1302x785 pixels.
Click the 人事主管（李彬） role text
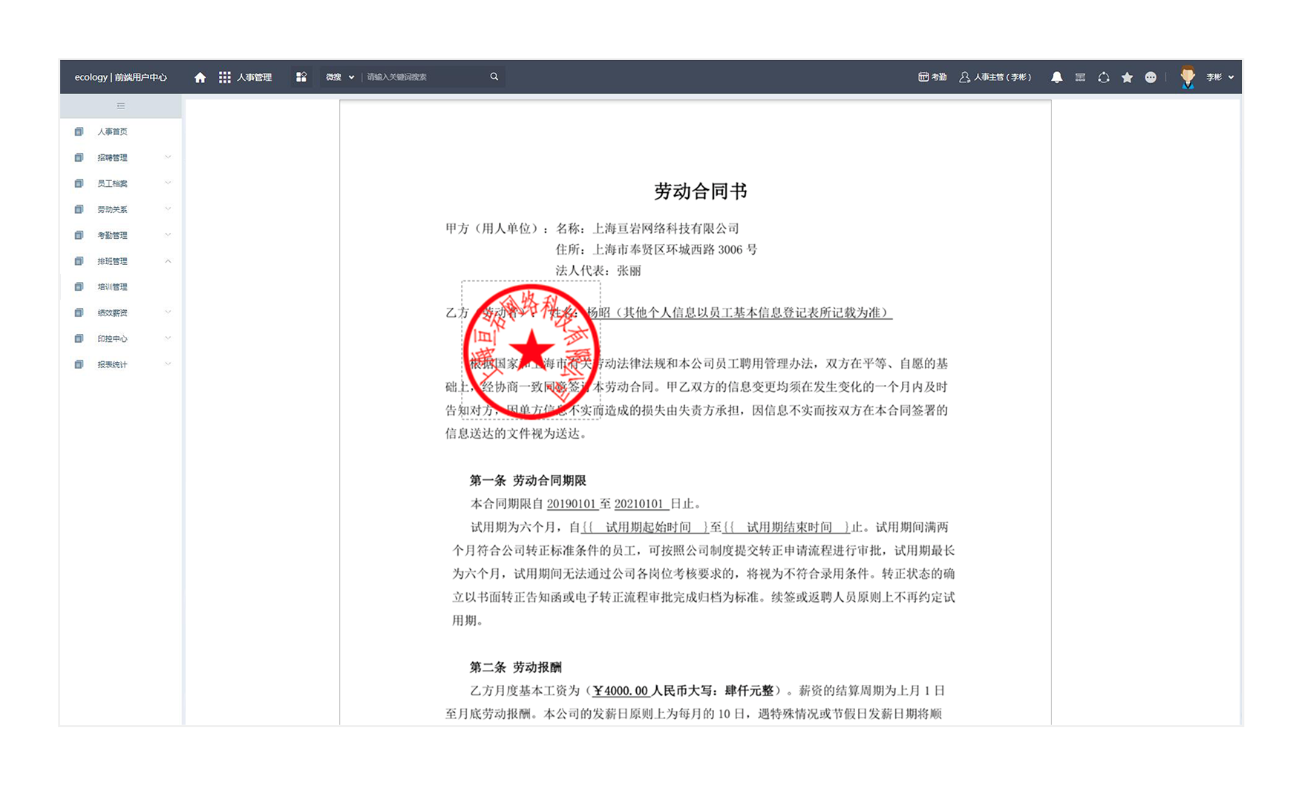(x=1002, y=77)
